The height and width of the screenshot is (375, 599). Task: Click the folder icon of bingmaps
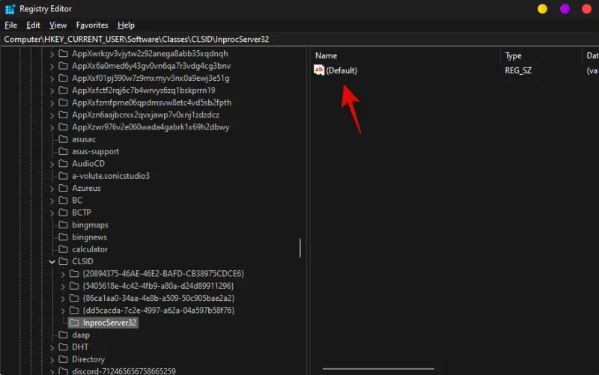(x=63, y=225)
